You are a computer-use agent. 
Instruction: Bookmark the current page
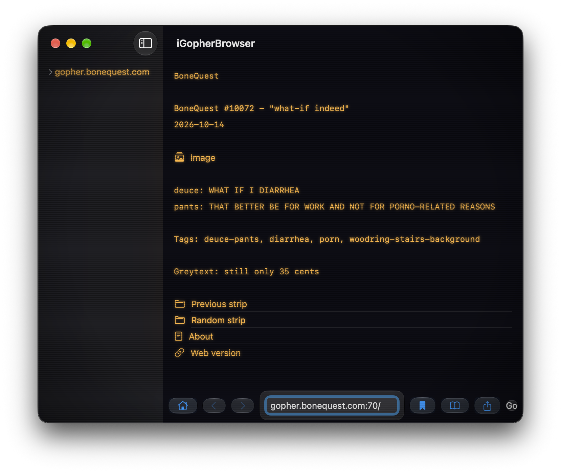[422, 405]
